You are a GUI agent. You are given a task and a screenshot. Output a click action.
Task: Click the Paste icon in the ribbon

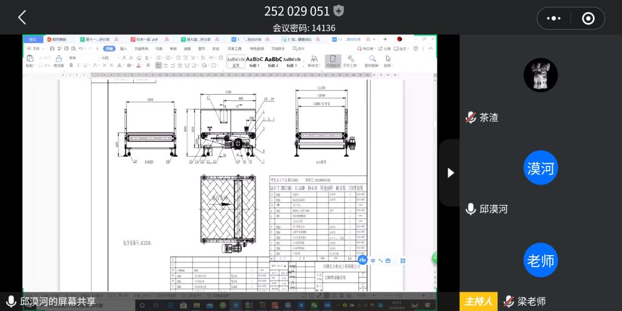30,59
